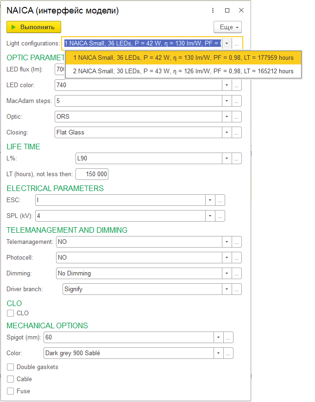Click the kebab menu icon in title bar
This screenshot has width=315, height=402.
[x=213, y=11]
